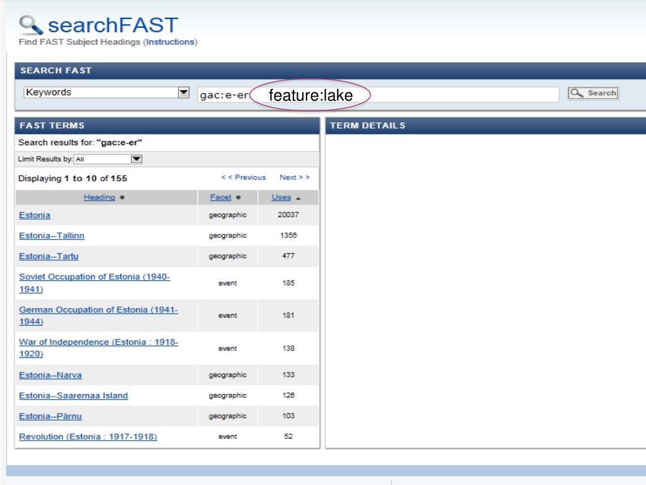Click the Heading column dot indicator
Screen dimensions: 646x485
122,198
